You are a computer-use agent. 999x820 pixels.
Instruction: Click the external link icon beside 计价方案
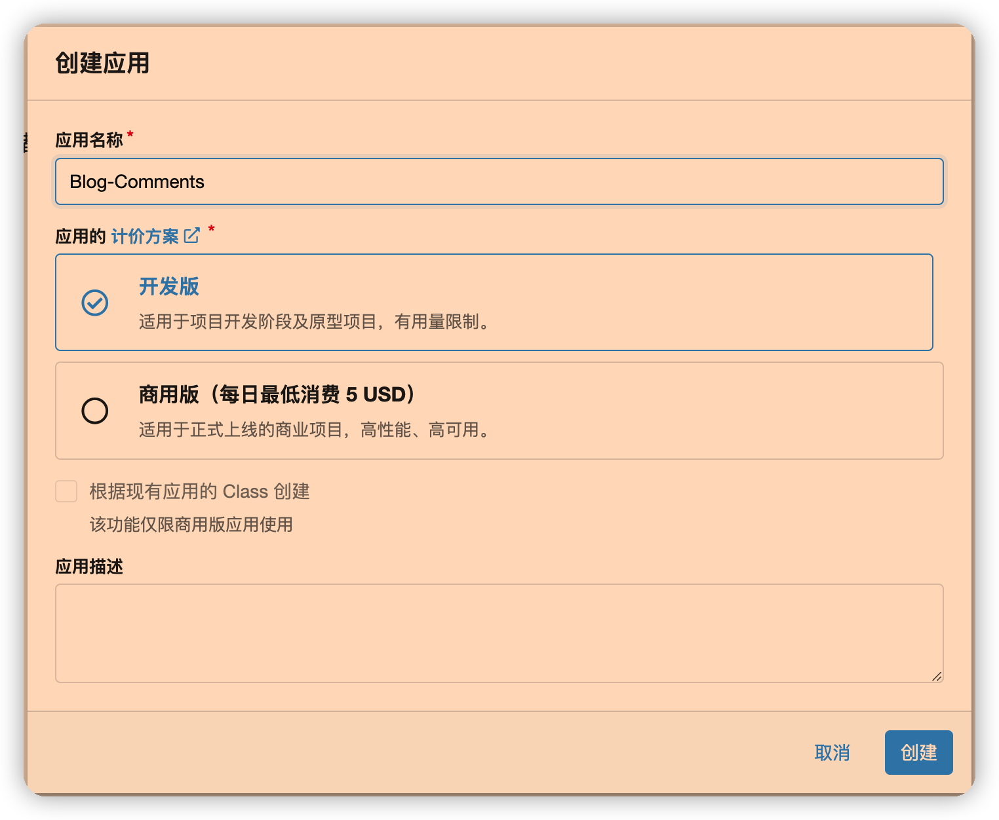click(192, 236)
